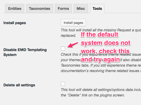Tick the Delete all settings checkbox
The image size is (141, 105).
63,84
